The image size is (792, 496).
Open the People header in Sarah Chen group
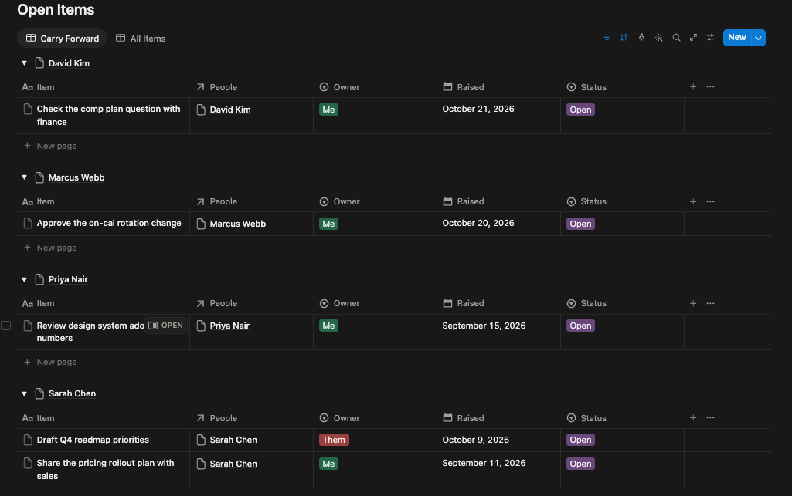point(216,418)
